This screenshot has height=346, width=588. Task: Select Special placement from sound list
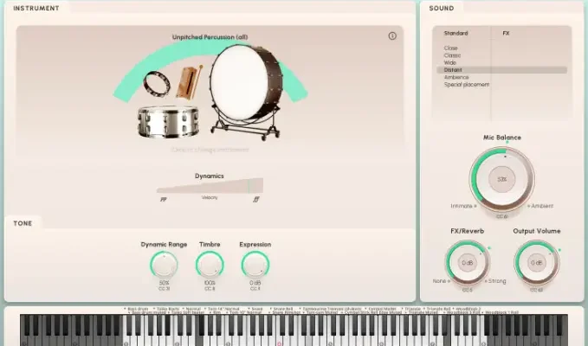tap(467, 85)
